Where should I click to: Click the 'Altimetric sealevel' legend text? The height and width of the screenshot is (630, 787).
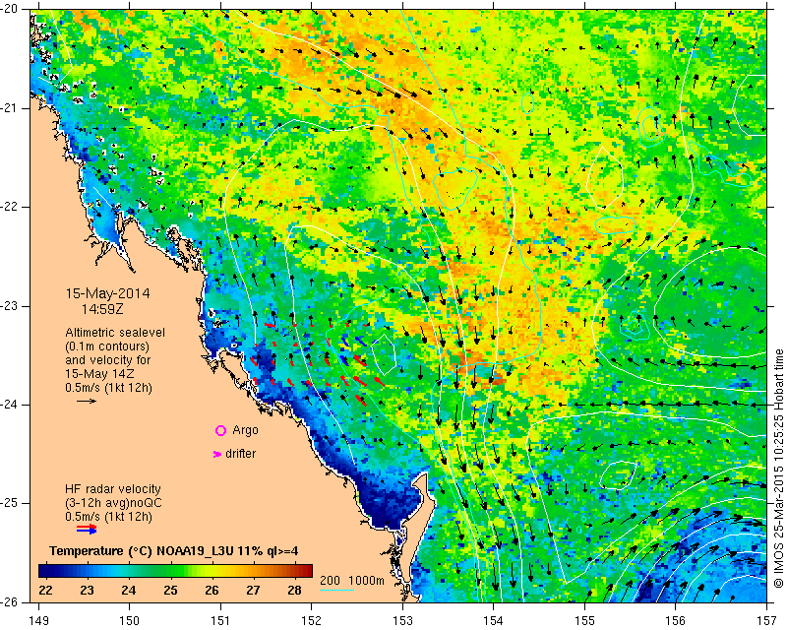point(115,333)
